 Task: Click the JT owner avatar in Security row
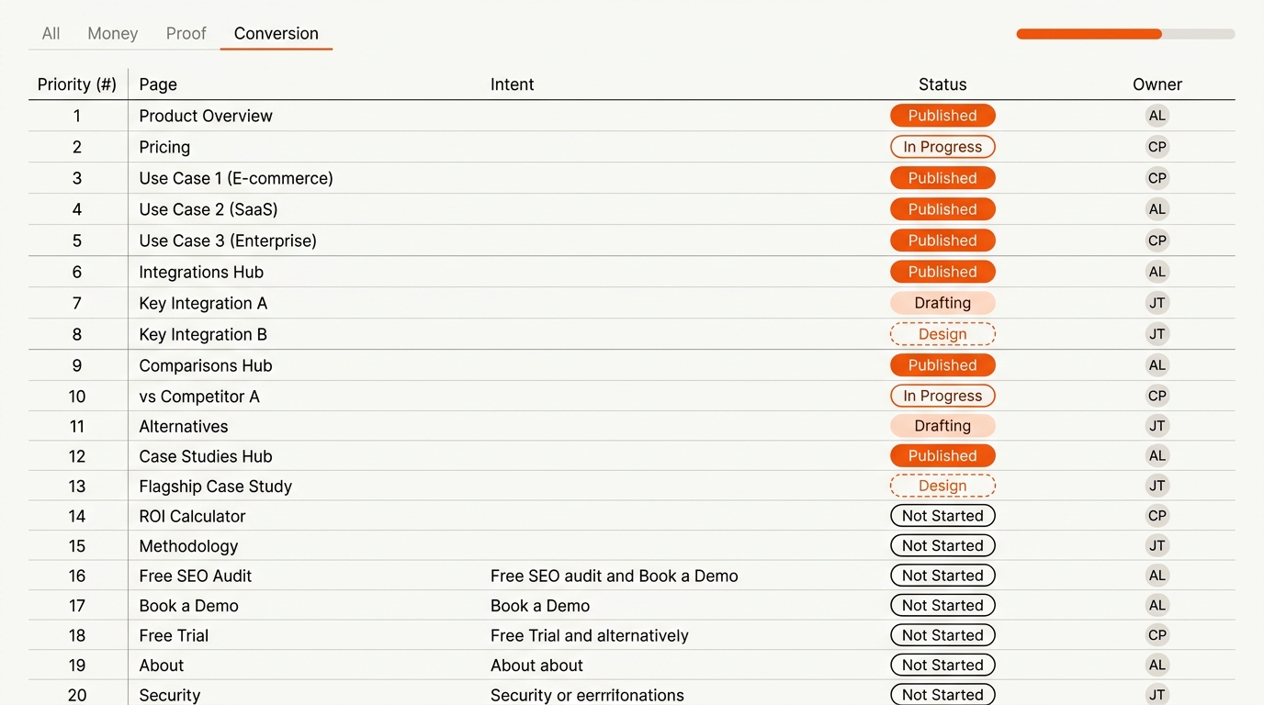(1157, 695)
